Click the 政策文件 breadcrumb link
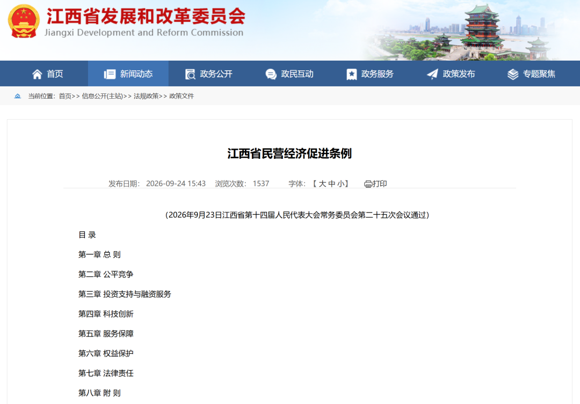This screenshot has height=404, width=580. coord(182,96)
